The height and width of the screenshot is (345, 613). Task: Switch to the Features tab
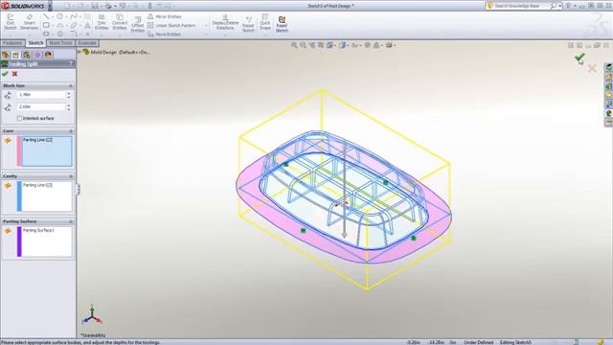tap(12, 43)
